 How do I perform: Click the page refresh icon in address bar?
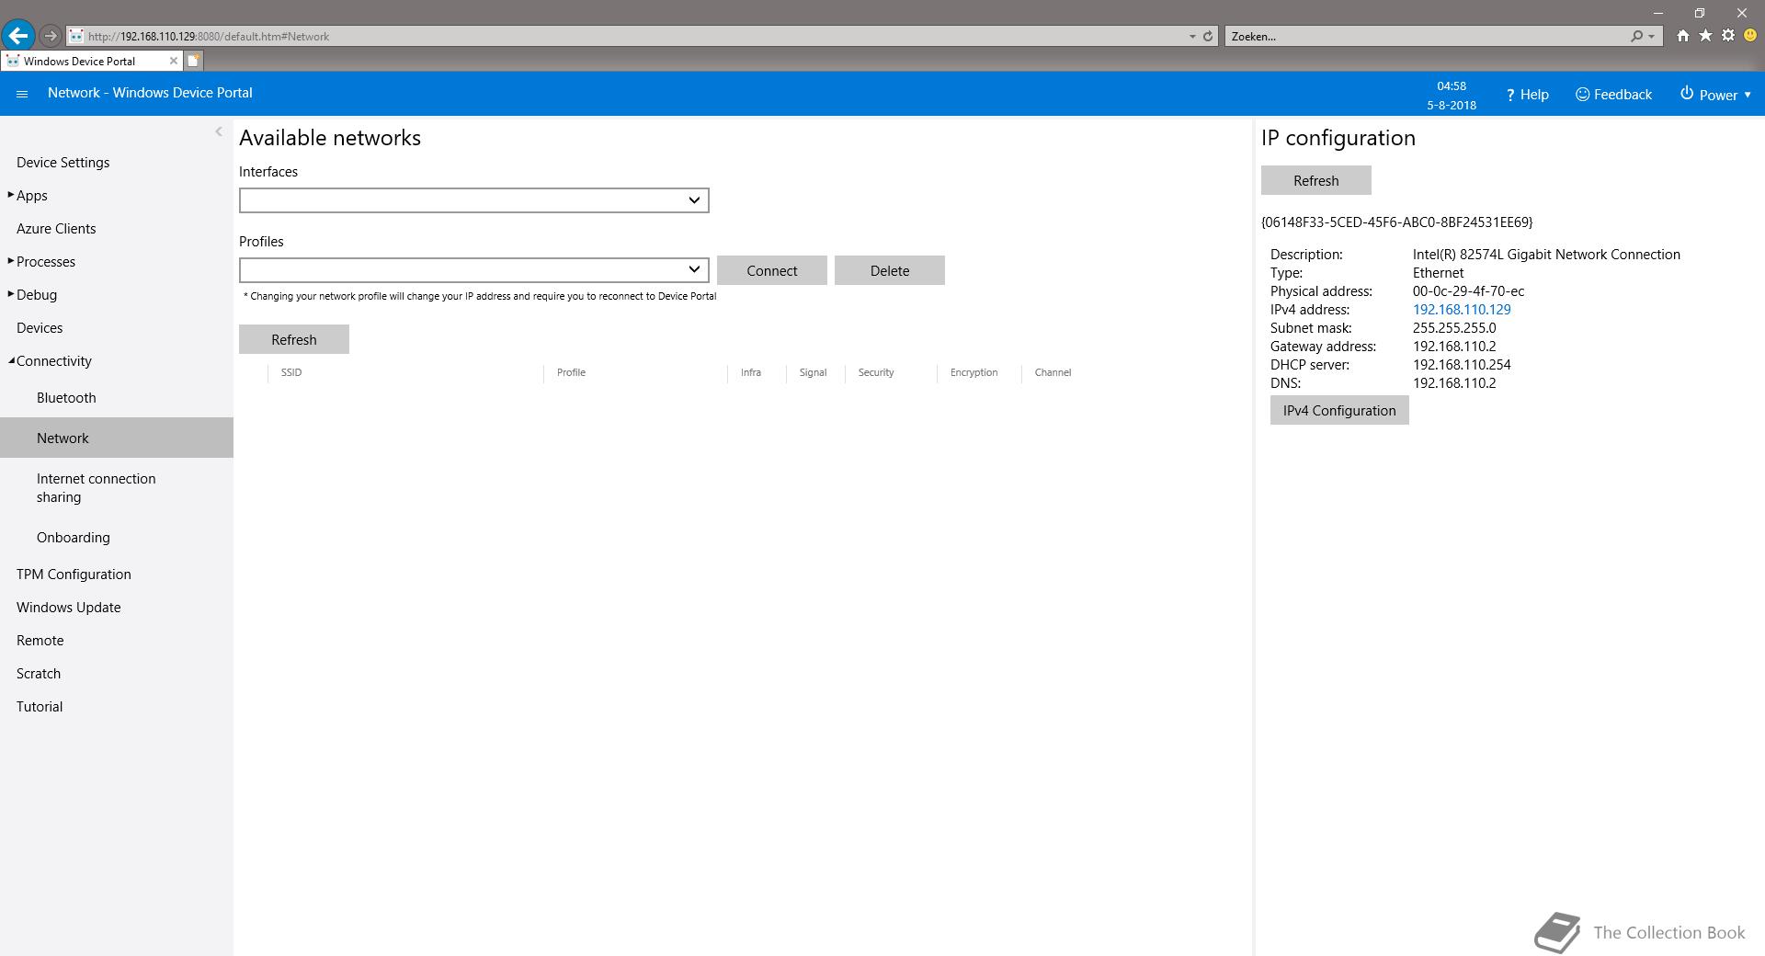pyautogui.click(x=1208, y=37)
